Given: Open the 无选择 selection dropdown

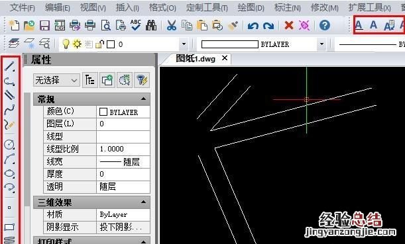Looking at the screenshot, I should (56, 81).
